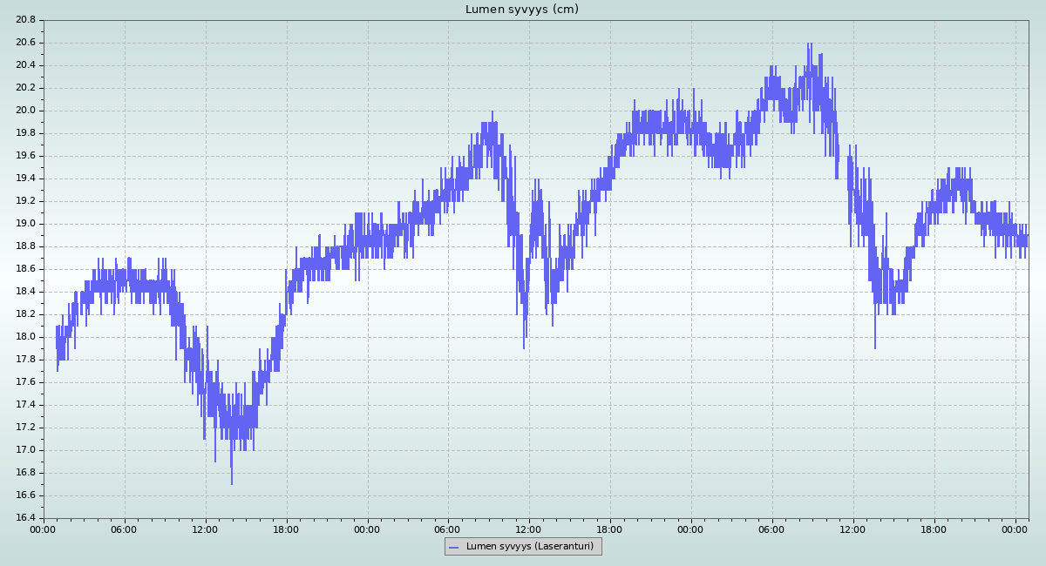Click the last 00:00 x-axis label
The width and height of the screenshot is (1046, 566).
point(1015,529)
